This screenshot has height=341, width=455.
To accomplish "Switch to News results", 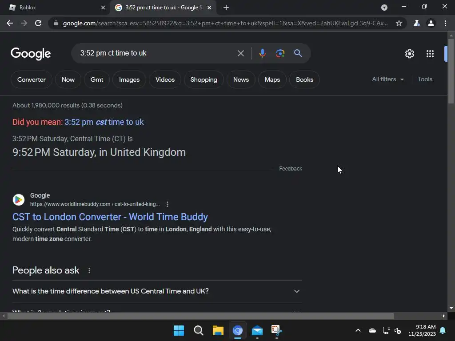I will point(241,79).
